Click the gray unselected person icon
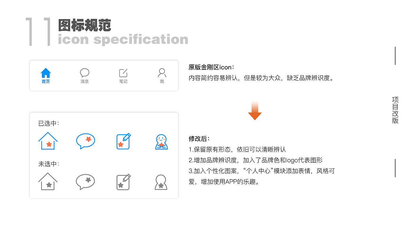This screenshot has width=413, height=232. 161,182
